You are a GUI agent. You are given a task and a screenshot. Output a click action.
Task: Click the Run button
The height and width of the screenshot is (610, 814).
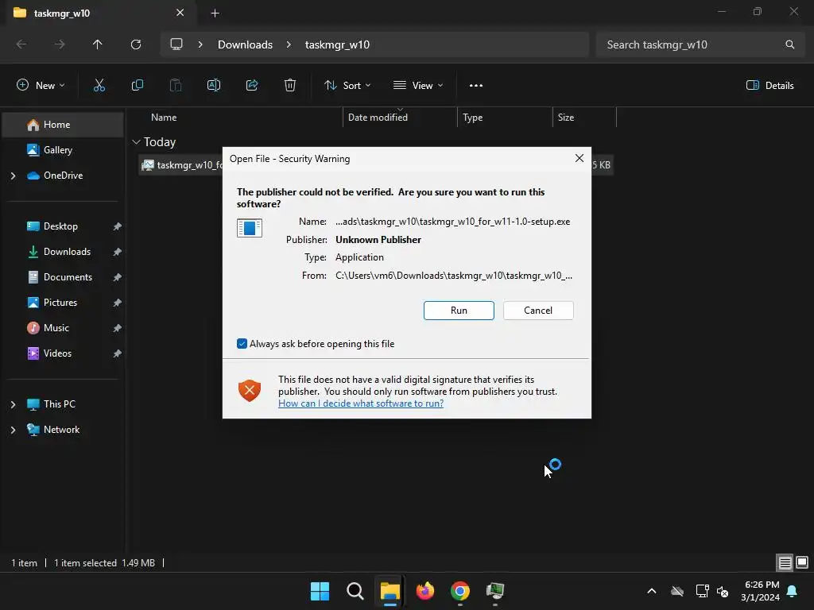click(459, 311)
